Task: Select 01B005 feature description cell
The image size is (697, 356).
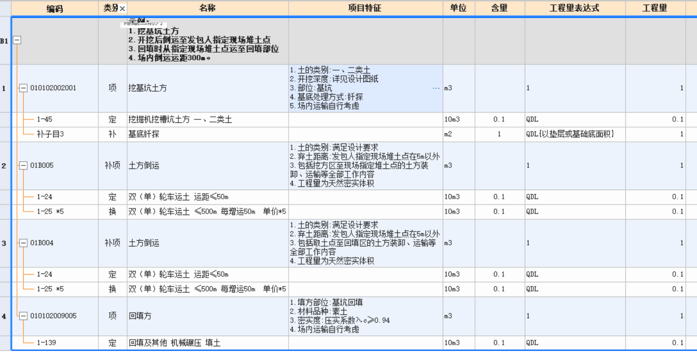Action: (365, 165)
